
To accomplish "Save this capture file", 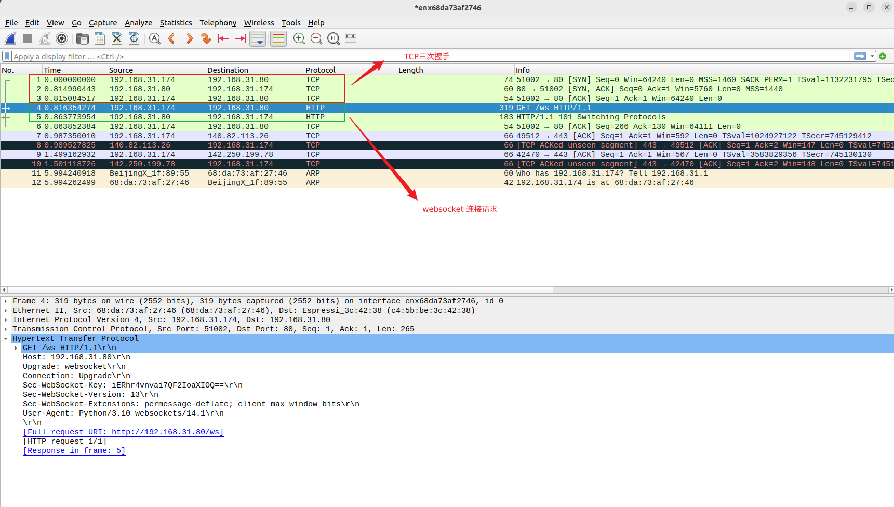I will click(x=100, y=38).
